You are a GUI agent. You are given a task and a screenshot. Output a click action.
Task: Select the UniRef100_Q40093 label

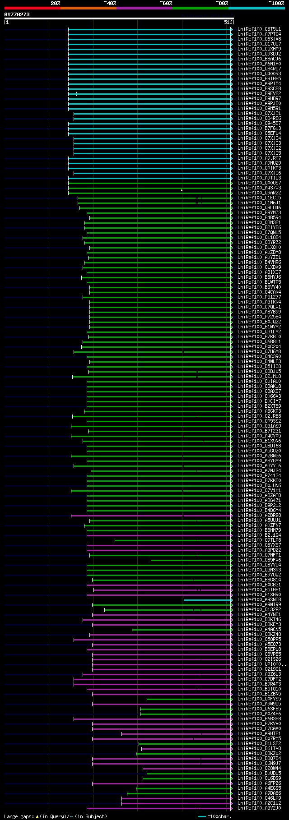259,74
